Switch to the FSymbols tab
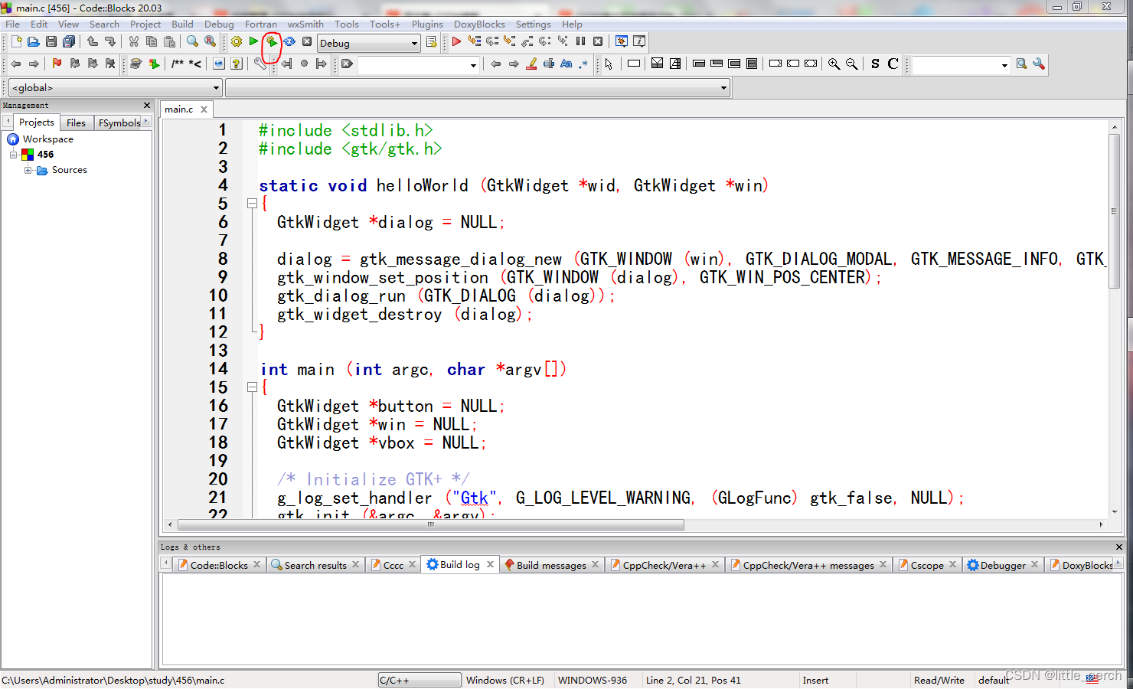The width and height of the screenshot is (1133, 689). (x=119, y=122)
